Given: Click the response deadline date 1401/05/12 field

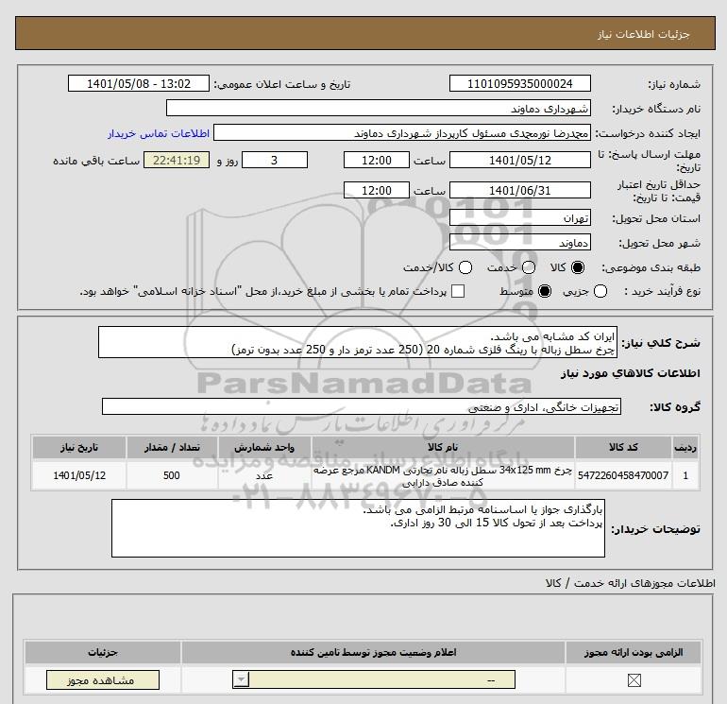Looking at the screenshot, I should pyautogui.click(x=519, y=160).
